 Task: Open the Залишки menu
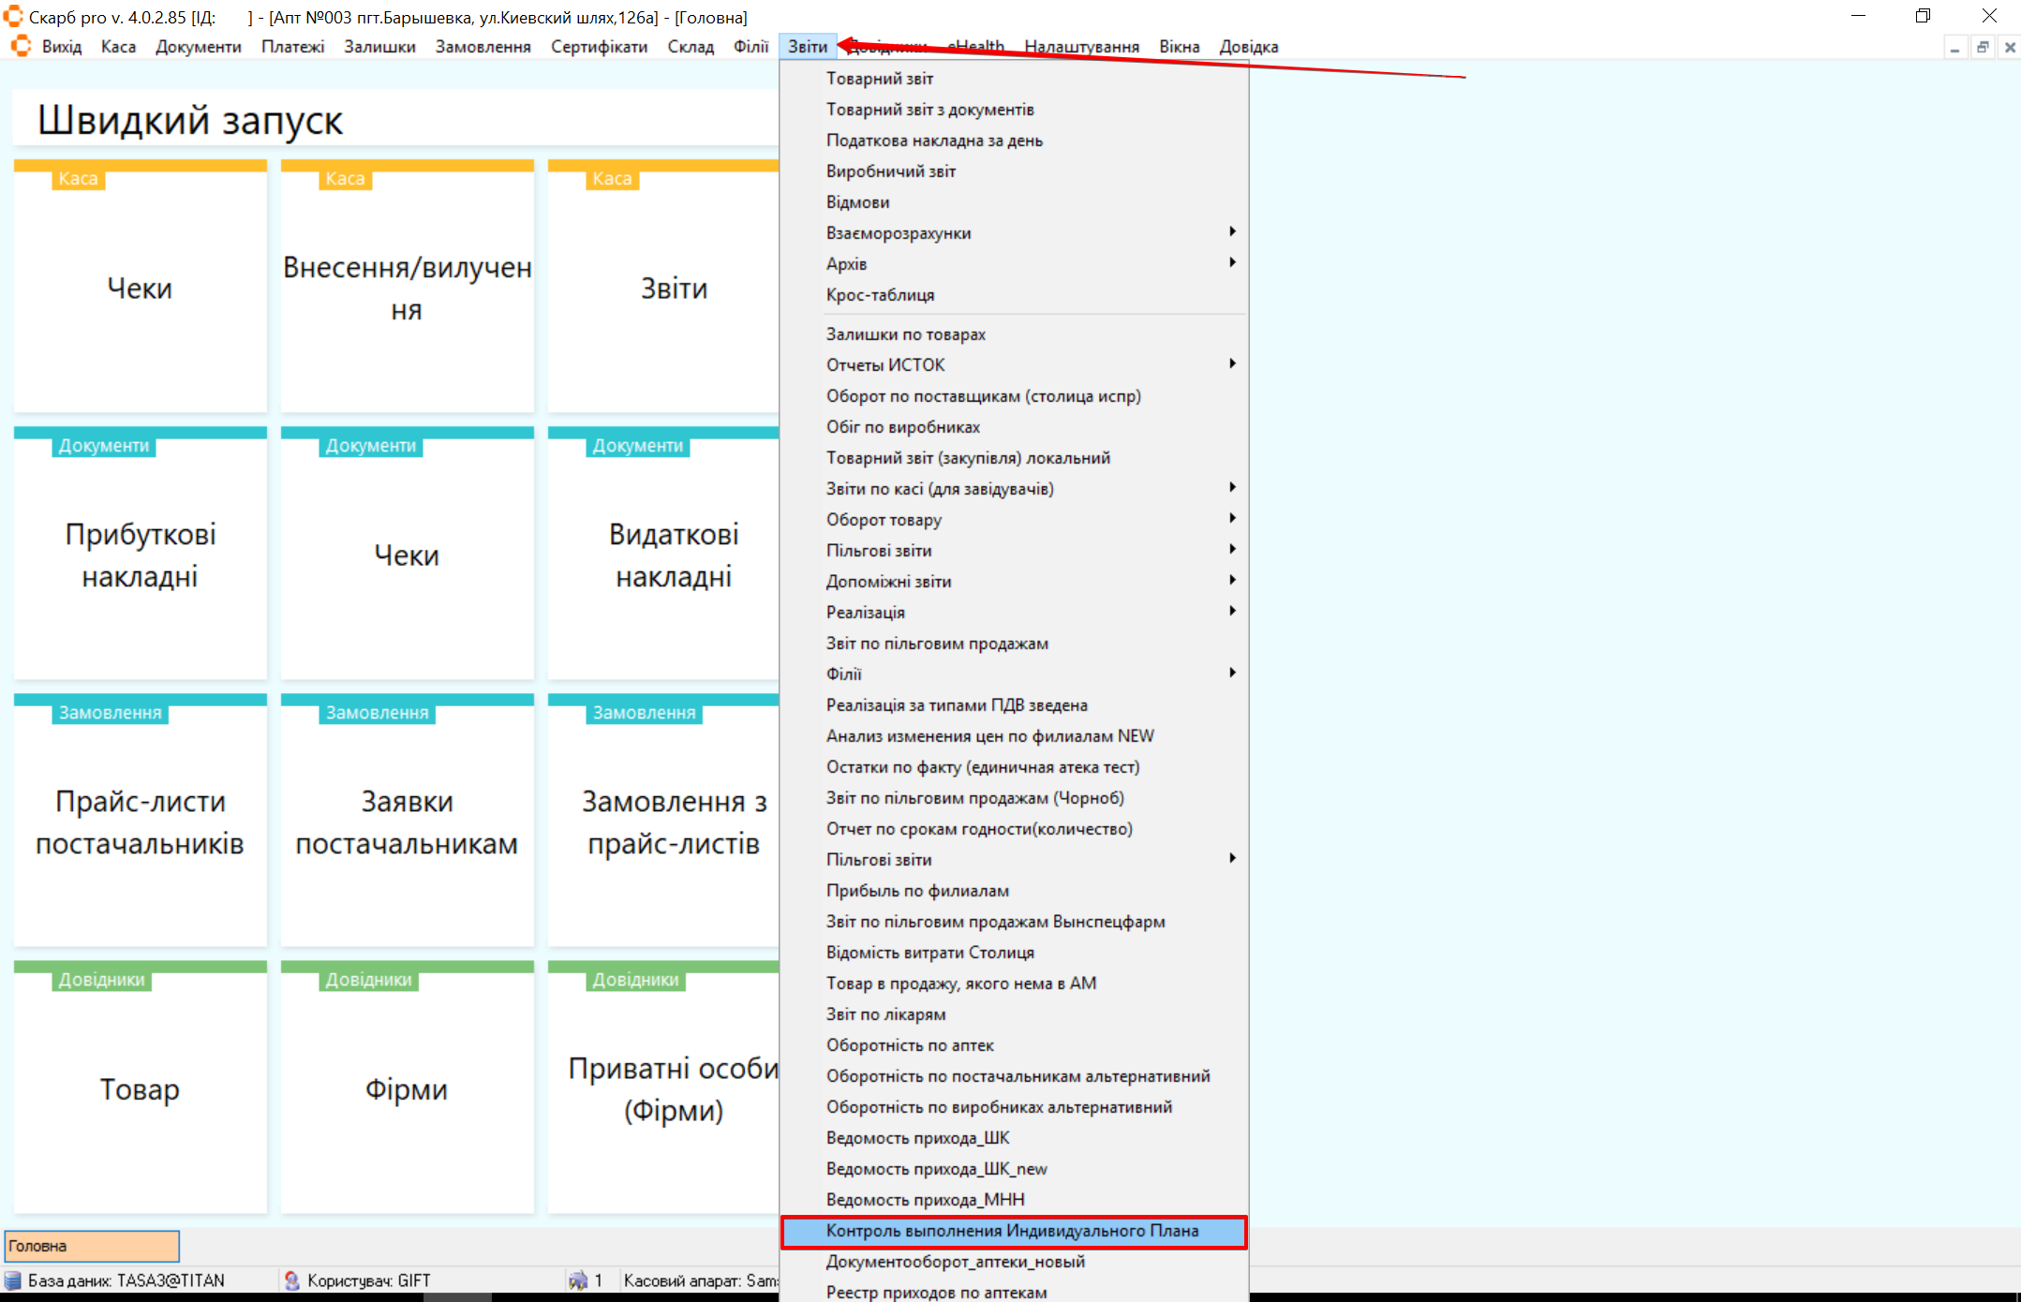coord(379,47)
